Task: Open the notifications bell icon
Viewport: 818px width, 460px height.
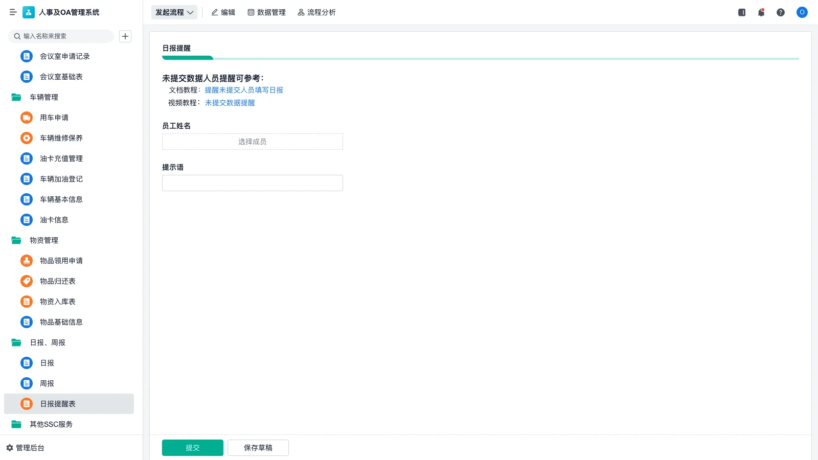Action: (x=761, y=12)
